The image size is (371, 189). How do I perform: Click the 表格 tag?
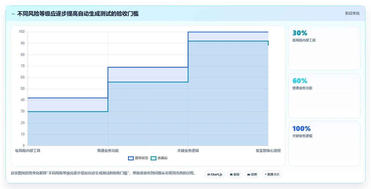(x=234, y=174)
